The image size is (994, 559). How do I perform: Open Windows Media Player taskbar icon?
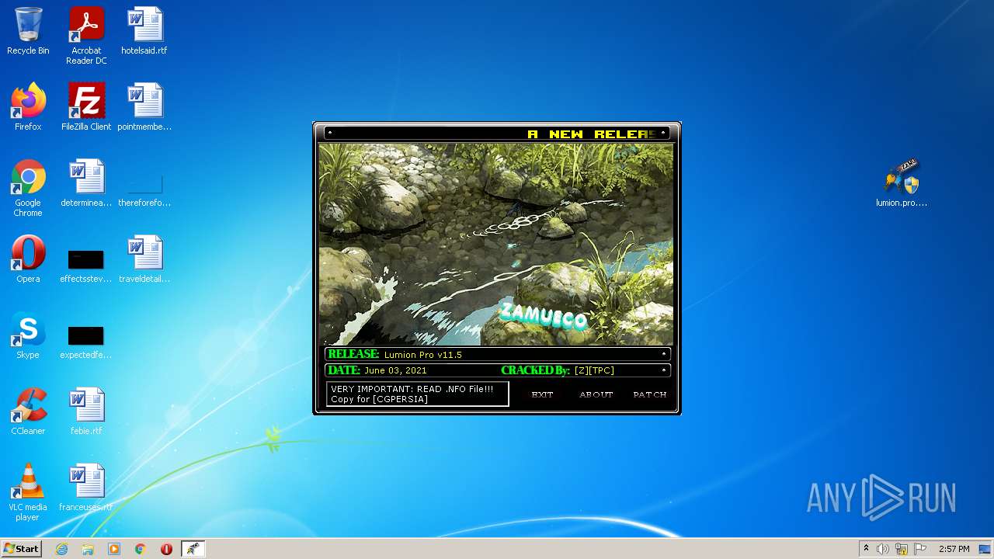(114, 549)
